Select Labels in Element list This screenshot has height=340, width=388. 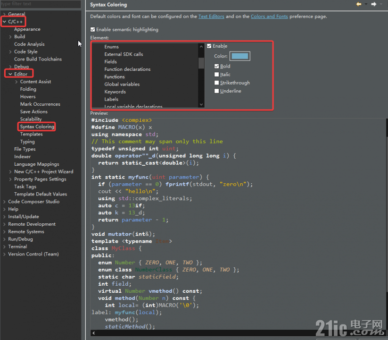[x=111, y=99]
